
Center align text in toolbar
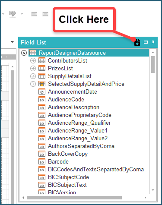coord(45,14)
